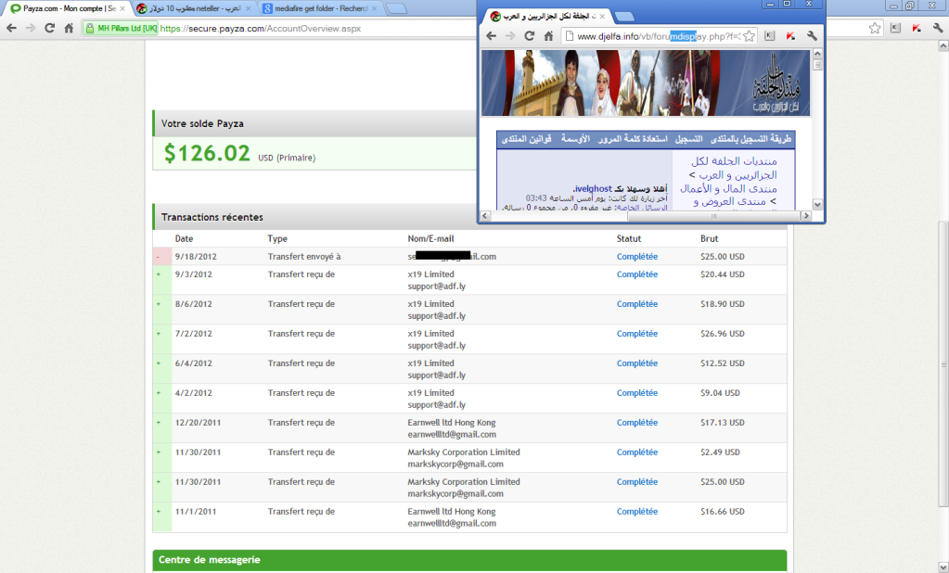Go back in the djelfa forum window
This screenshot has height=573, width=949.
pos(492,36)
